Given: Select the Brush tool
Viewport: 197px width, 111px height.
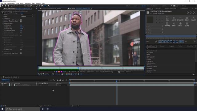Looking at the screenshot, I should [x=37, y=6].
